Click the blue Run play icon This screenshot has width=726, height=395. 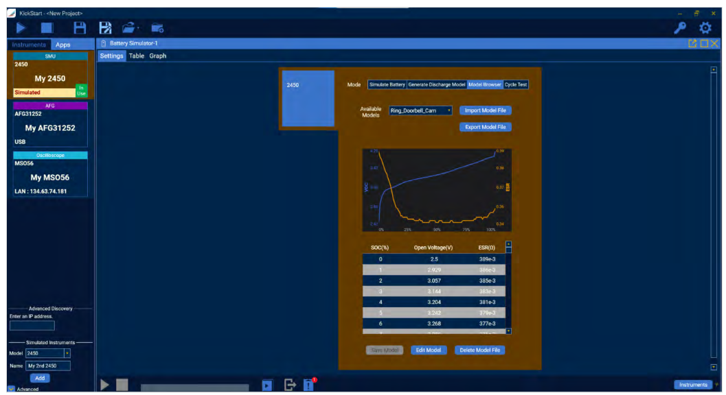tap(21, 27)
